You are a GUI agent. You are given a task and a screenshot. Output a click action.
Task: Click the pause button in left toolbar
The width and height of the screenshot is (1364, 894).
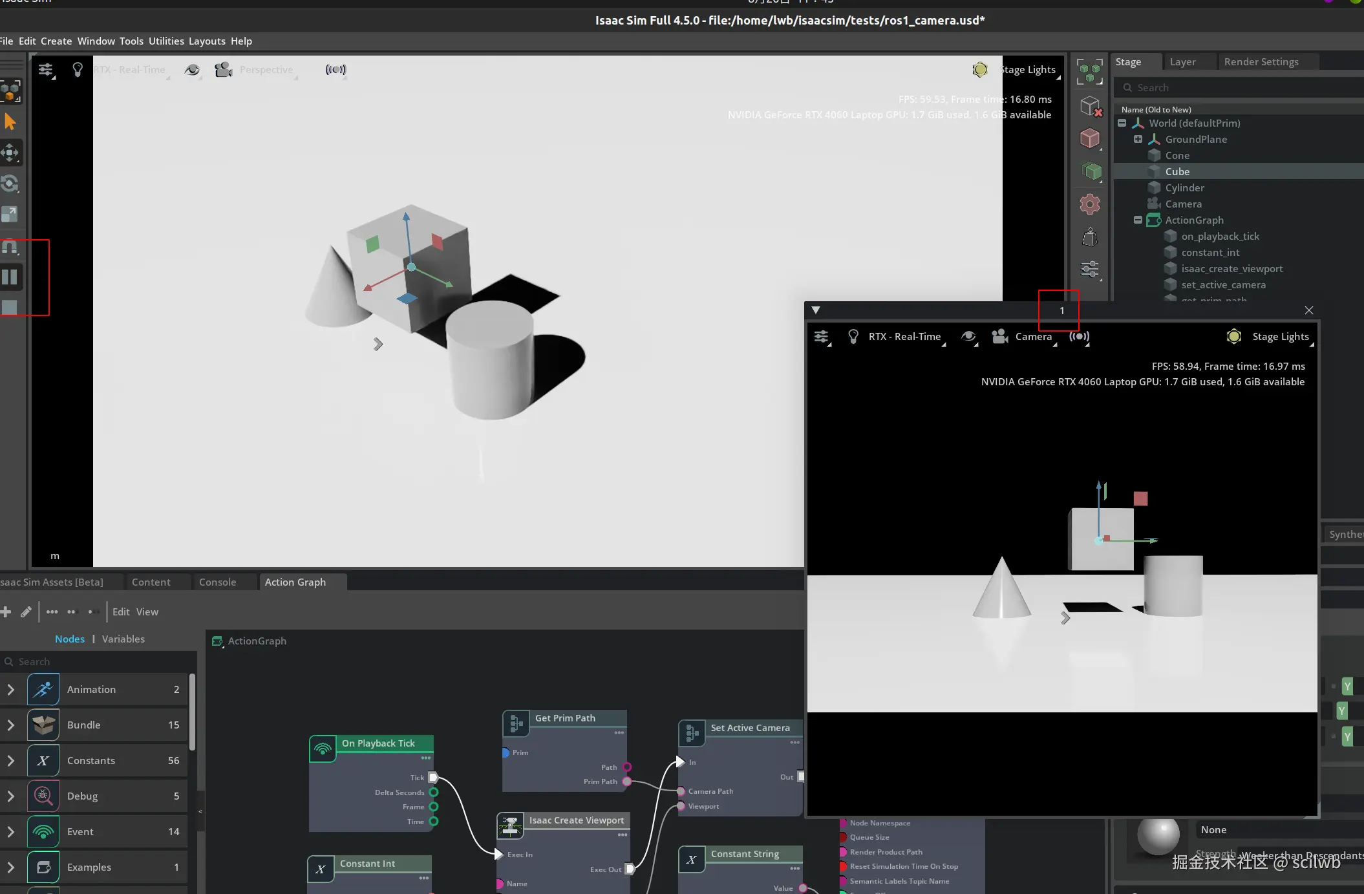pyautogui.click(x=10, y=277)
